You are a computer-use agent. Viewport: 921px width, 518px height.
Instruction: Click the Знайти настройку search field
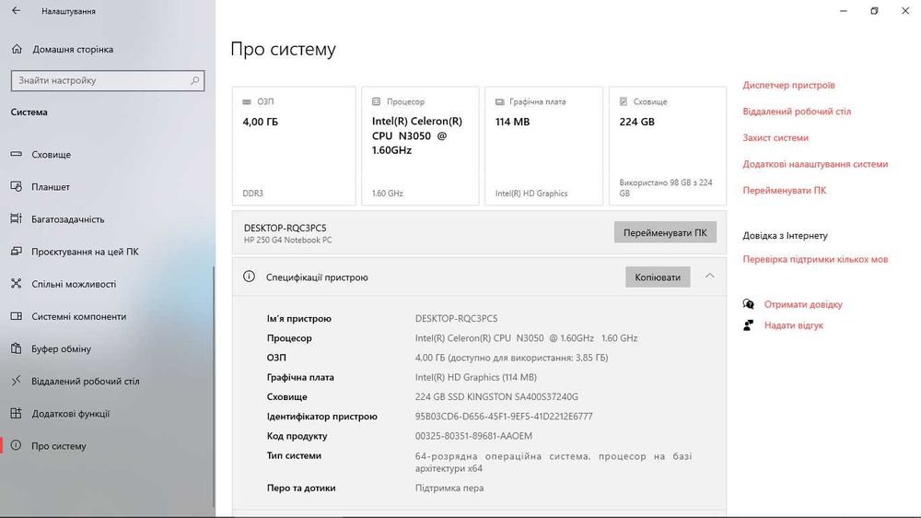[108, 80]
